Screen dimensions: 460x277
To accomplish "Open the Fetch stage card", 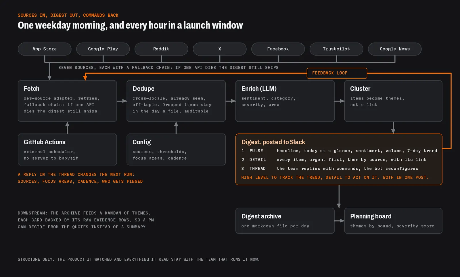I will 67,101.
